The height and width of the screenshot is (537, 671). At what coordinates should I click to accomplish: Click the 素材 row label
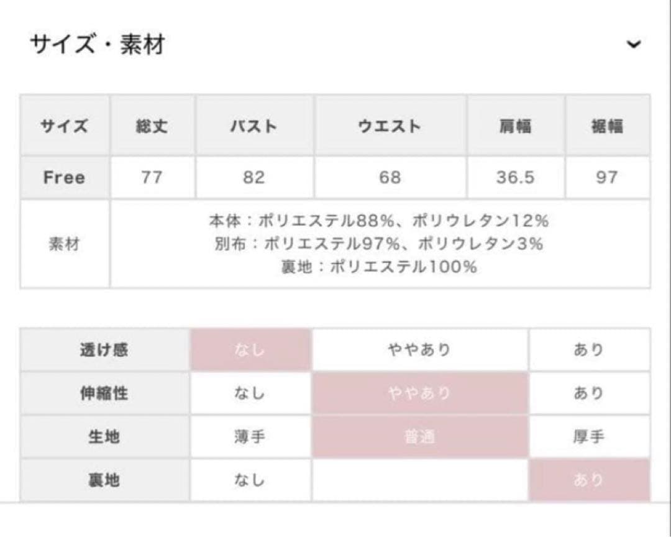65,244
